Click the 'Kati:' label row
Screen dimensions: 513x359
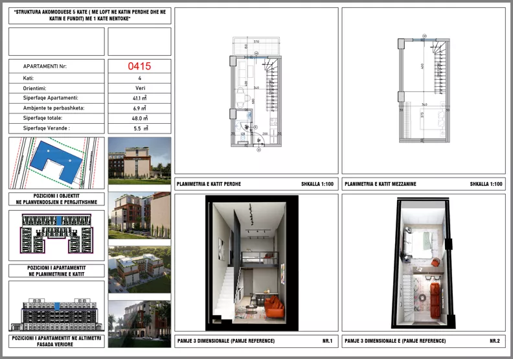tap(56, 78)
